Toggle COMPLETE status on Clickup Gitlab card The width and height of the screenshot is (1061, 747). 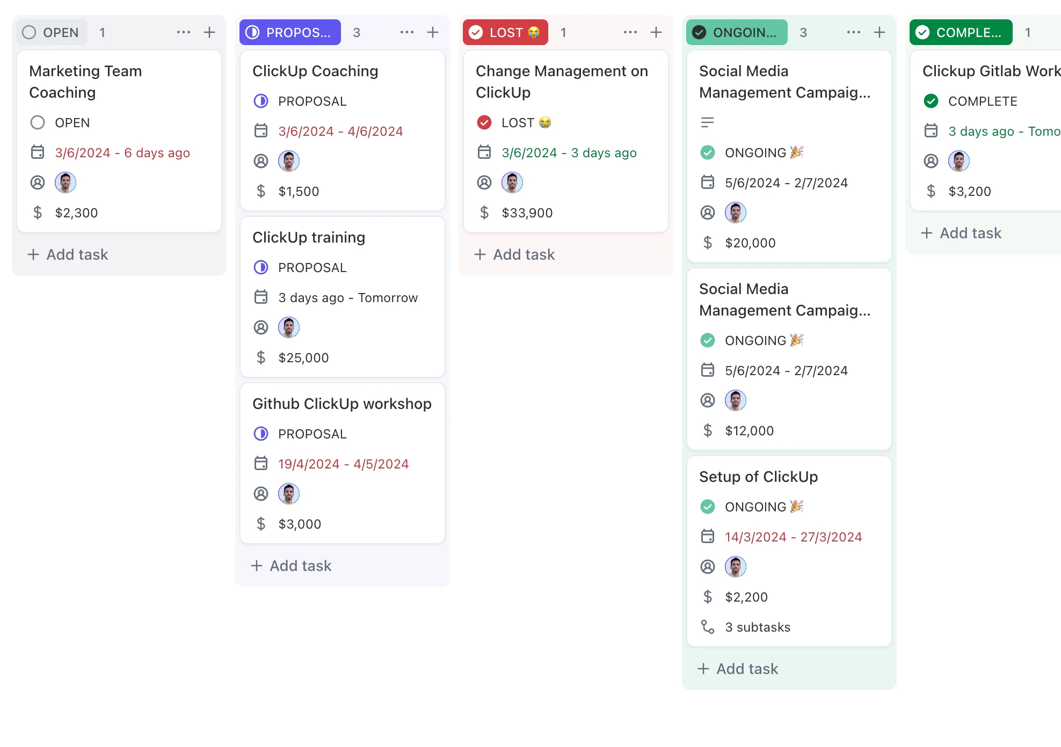coord(931,101)
